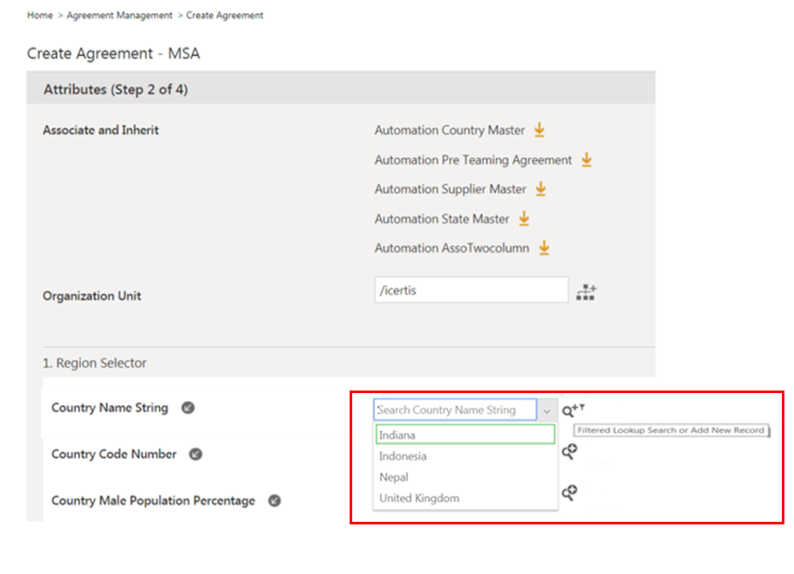
Task: Click info icon next to Country Code Number
Action: [197, 454]
